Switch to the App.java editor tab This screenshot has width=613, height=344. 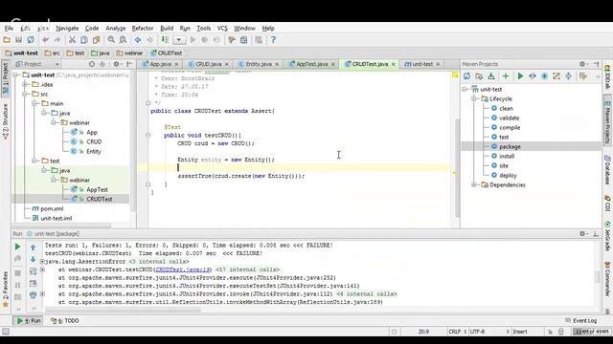pyautogui.click(x=160, y=64)
